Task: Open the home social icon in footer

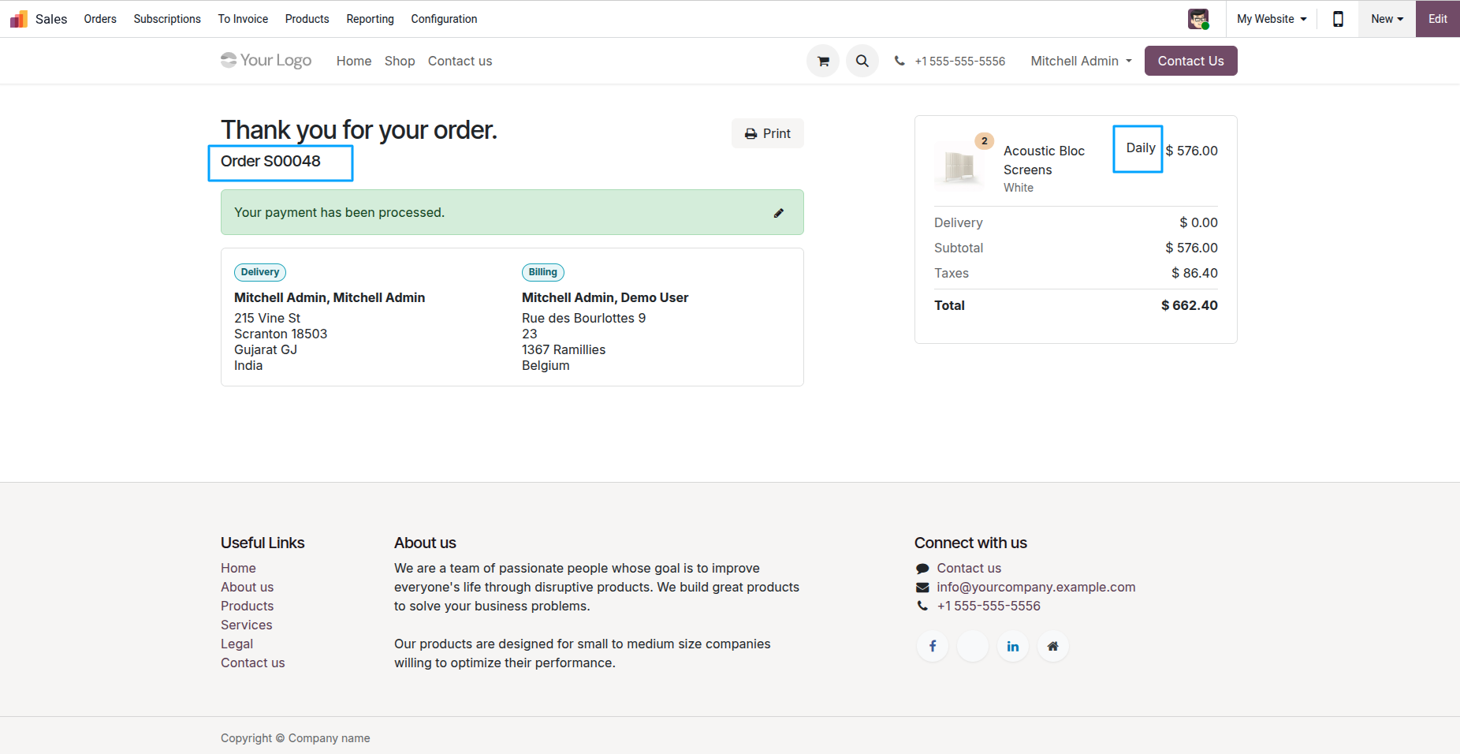Action: coord(1053,646)
